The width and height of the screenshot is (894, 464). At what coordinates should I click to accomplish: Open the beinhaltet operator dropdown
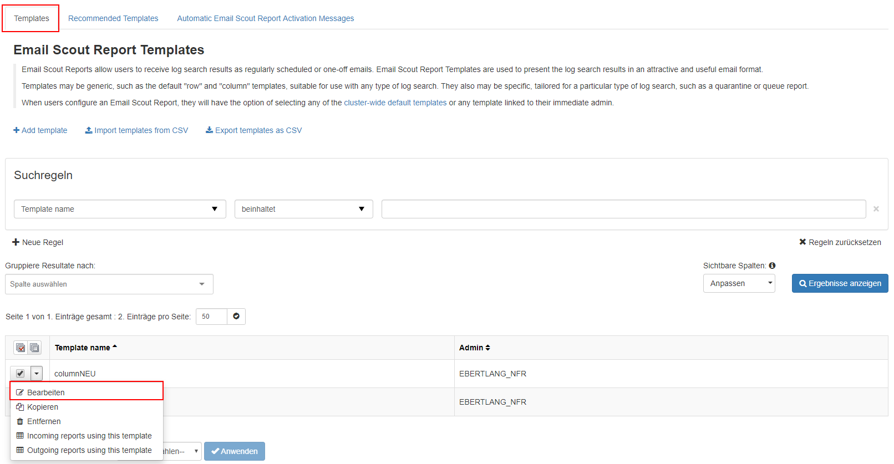pos(303,209)
